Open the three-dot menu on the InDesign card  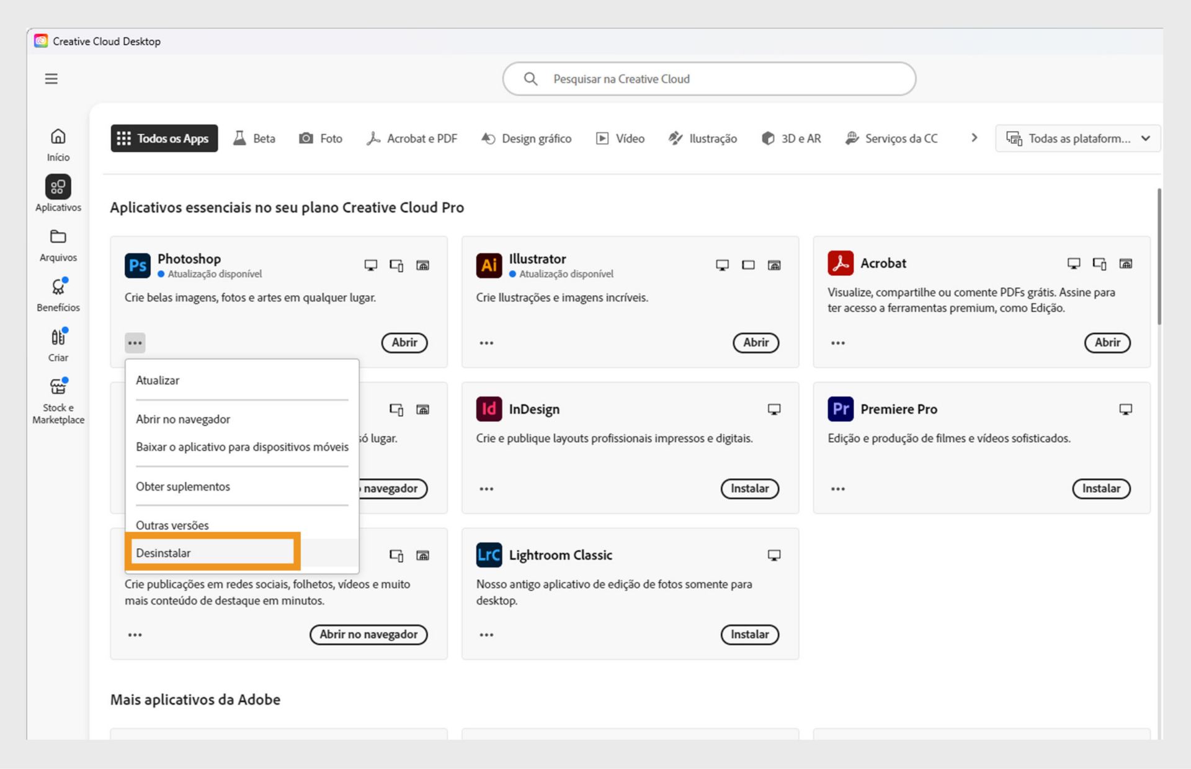click(x=486, y=489)
